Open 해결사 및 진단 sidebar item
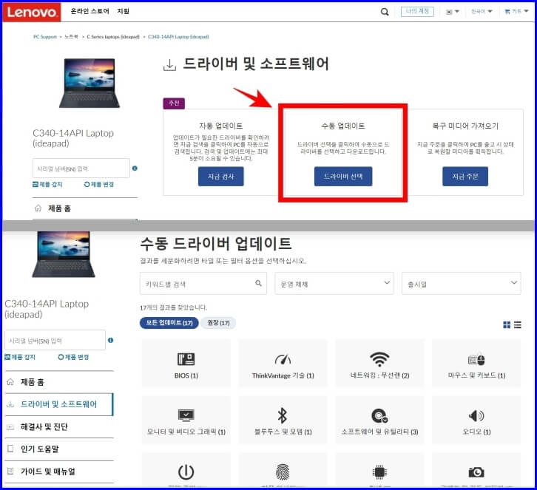 pos(59,426)
